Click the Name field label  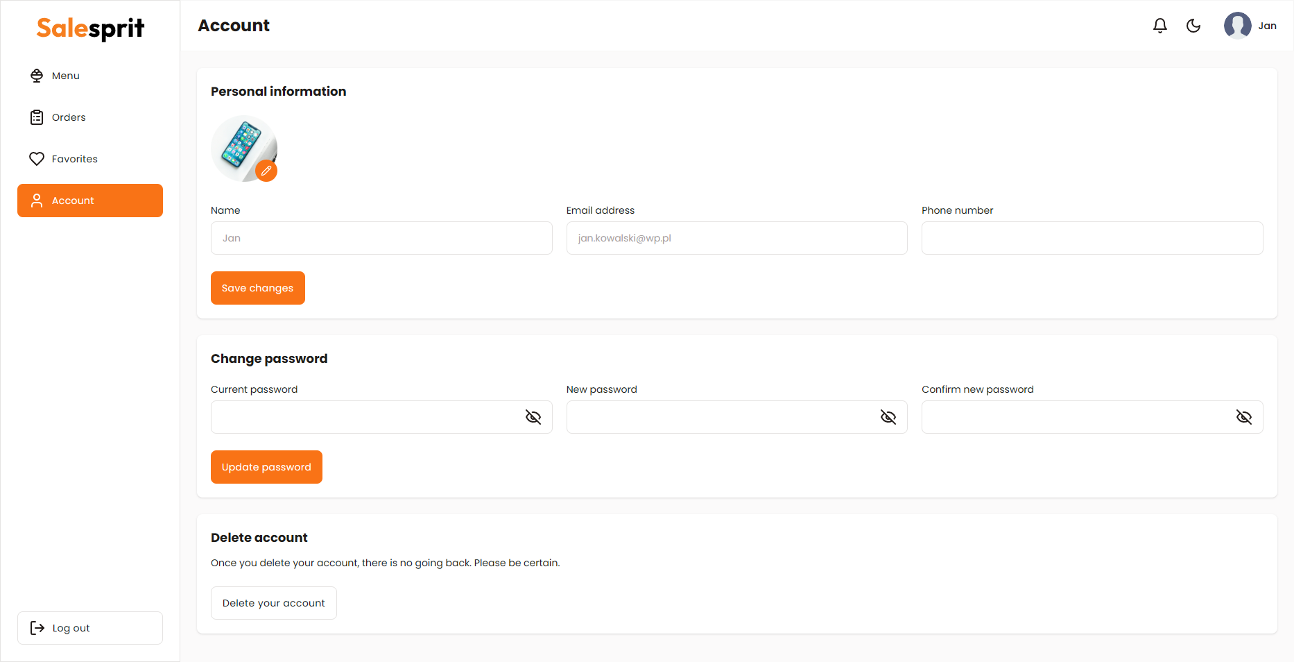(x=225, y=210)
